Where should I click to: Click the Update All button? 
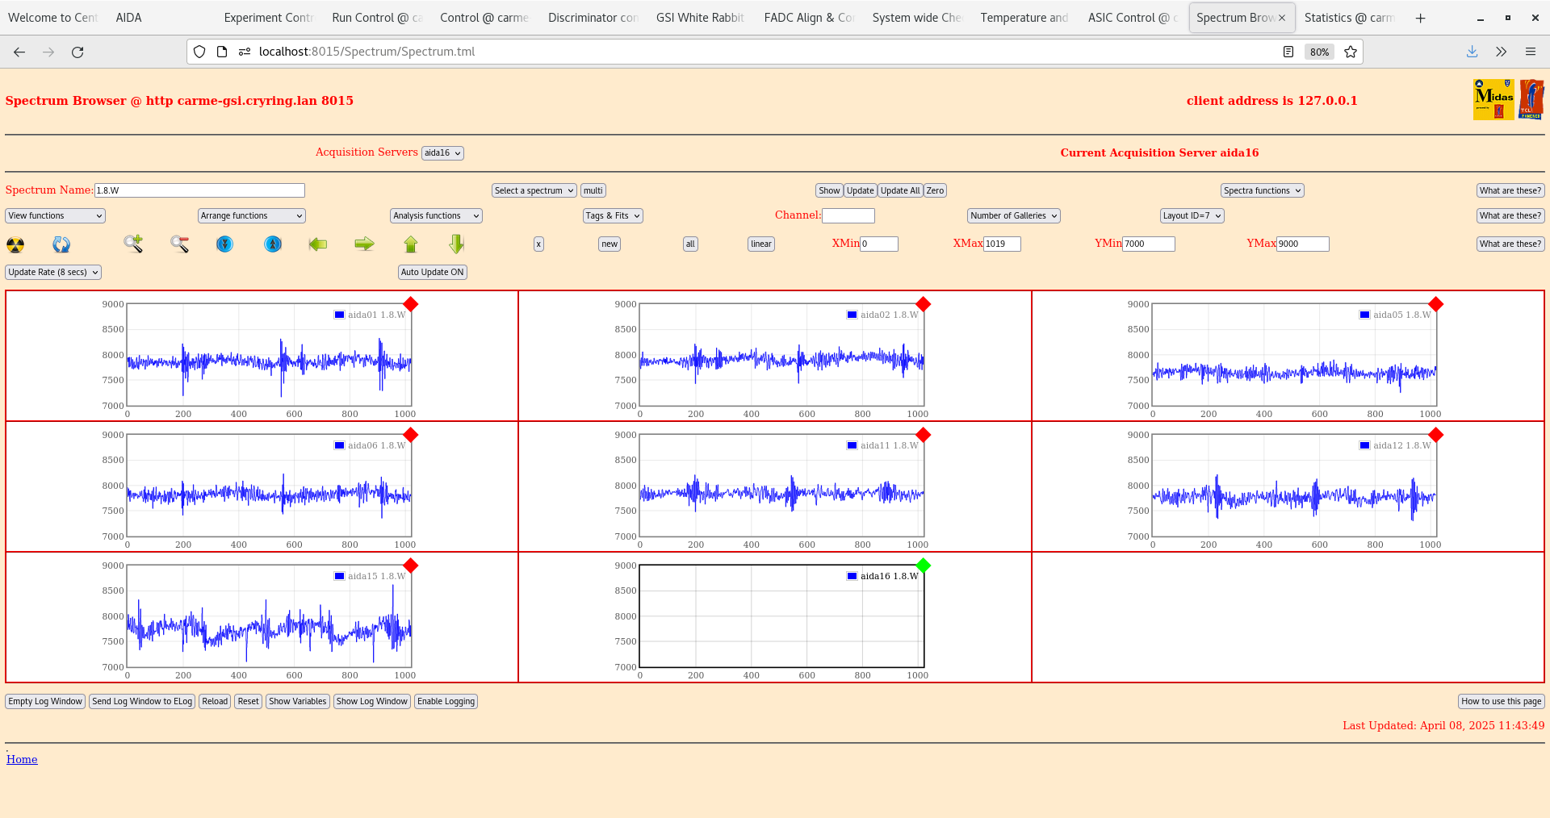point(900,191)
